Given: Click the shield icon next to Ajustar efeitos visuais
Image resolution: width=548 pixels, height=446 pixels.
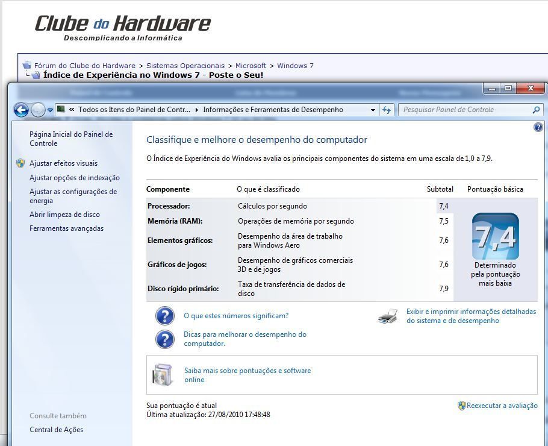Looking at the screenshot, I should click(20, 163).
